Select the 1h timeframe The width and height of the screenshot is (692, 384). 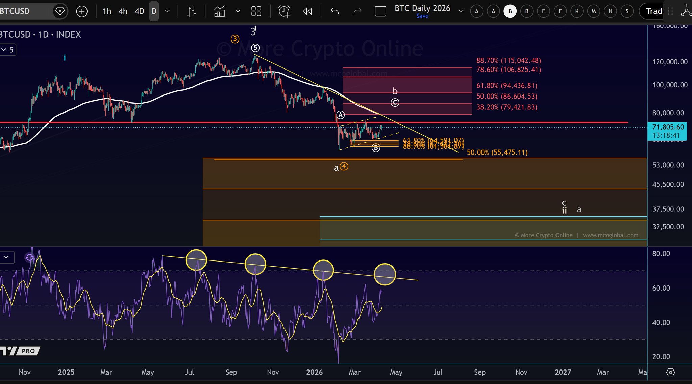[107, 11]
